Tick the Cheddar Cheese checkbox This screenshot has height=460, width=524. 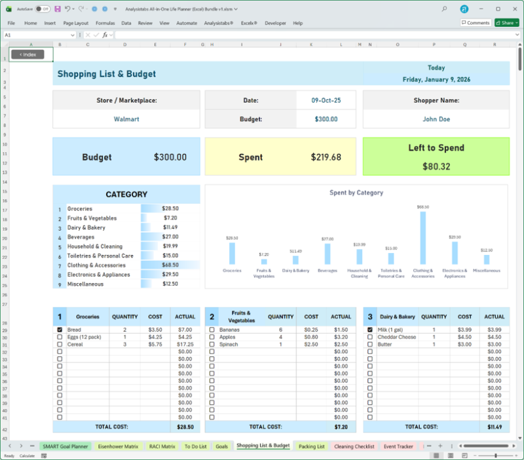370,337
